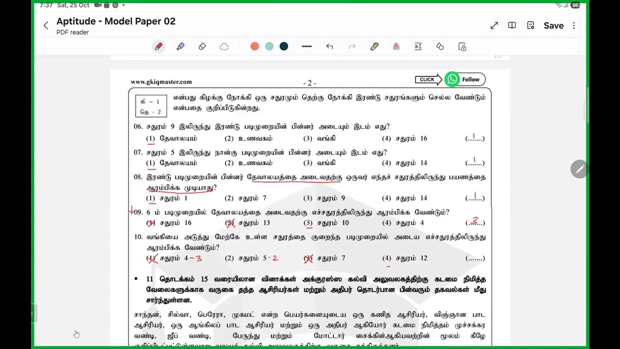Viewport: 620px width, 349px height.
Task: Click option (2) சதுரம் 7 in question 08
Action: pos(246,198)
